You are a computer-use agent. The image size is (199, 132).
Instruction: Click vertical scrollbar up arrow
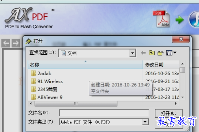click(x=183, y=64)
